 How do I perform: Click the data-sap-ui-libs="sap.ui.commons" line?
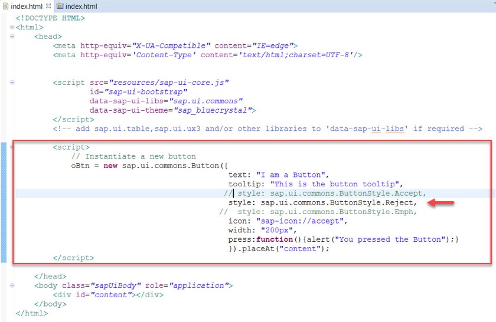166,101
